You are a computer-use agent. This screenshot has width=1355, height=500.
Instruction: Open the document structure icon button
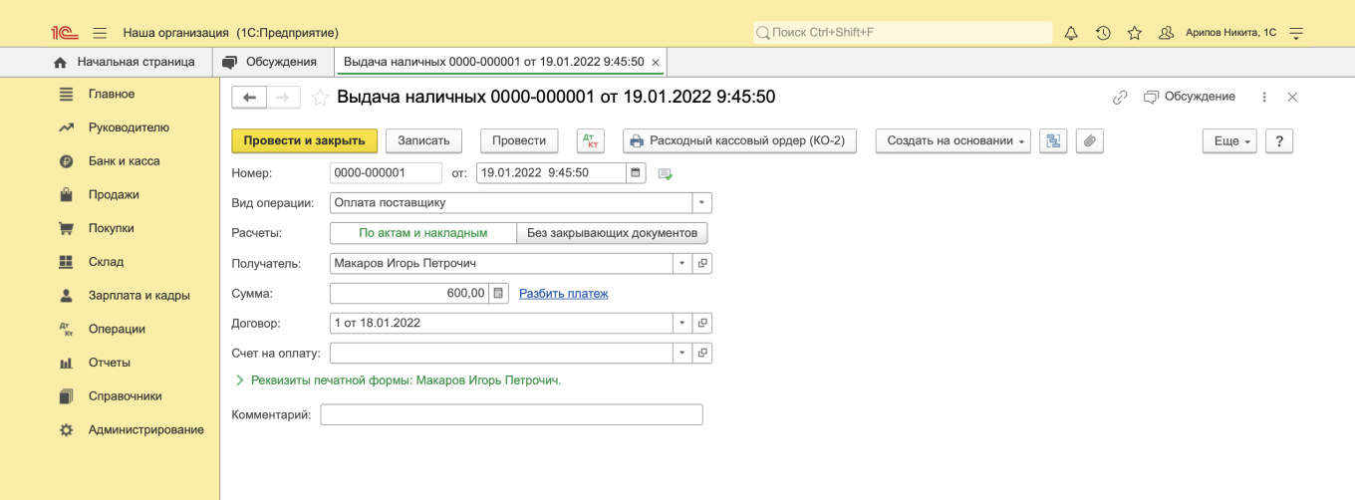click(1052, 141)
